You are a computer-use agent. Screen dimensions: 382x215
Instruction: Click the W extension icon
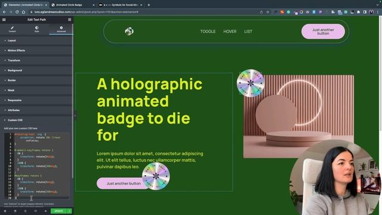[x=307, y=12]
